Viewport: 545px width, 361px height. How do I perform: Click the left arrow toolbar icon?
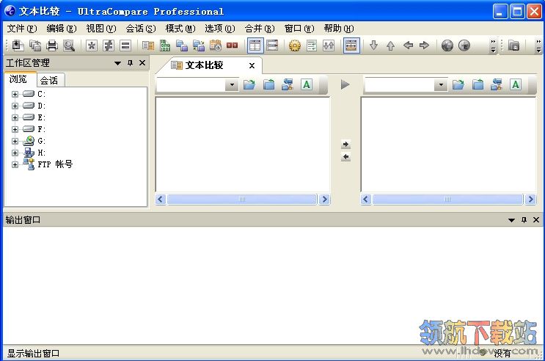coord(408,45)
